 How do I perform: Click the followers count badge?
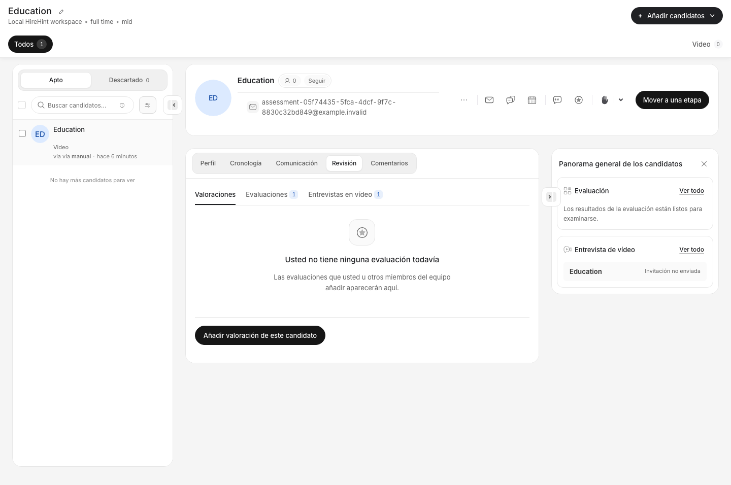pos(290,81)
